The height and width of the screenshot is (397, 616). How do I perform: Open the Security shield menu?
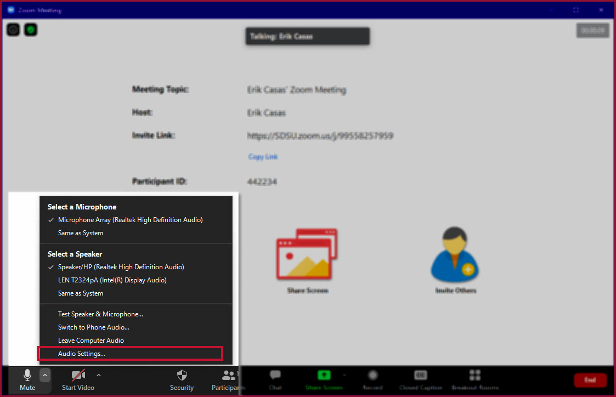pyautogui.click(x=182, y=379)
